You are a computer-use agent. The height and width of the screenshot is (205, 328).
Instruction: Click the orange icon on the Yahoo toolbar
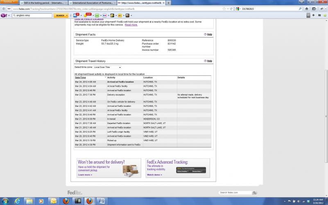point(120,16)
